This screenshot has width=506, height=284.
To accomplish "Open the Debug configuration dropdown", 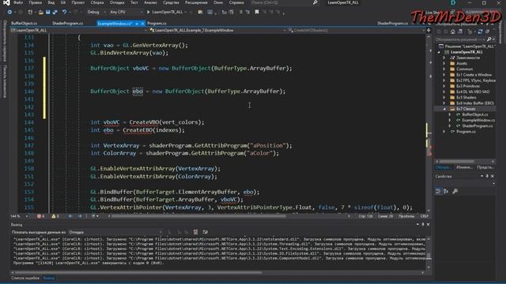I will click(x=96, y=13).
